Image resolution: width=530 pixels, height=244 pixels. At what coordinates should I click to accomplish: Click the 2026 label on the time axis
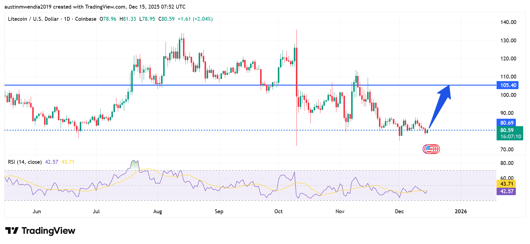(x=461, y=211)
